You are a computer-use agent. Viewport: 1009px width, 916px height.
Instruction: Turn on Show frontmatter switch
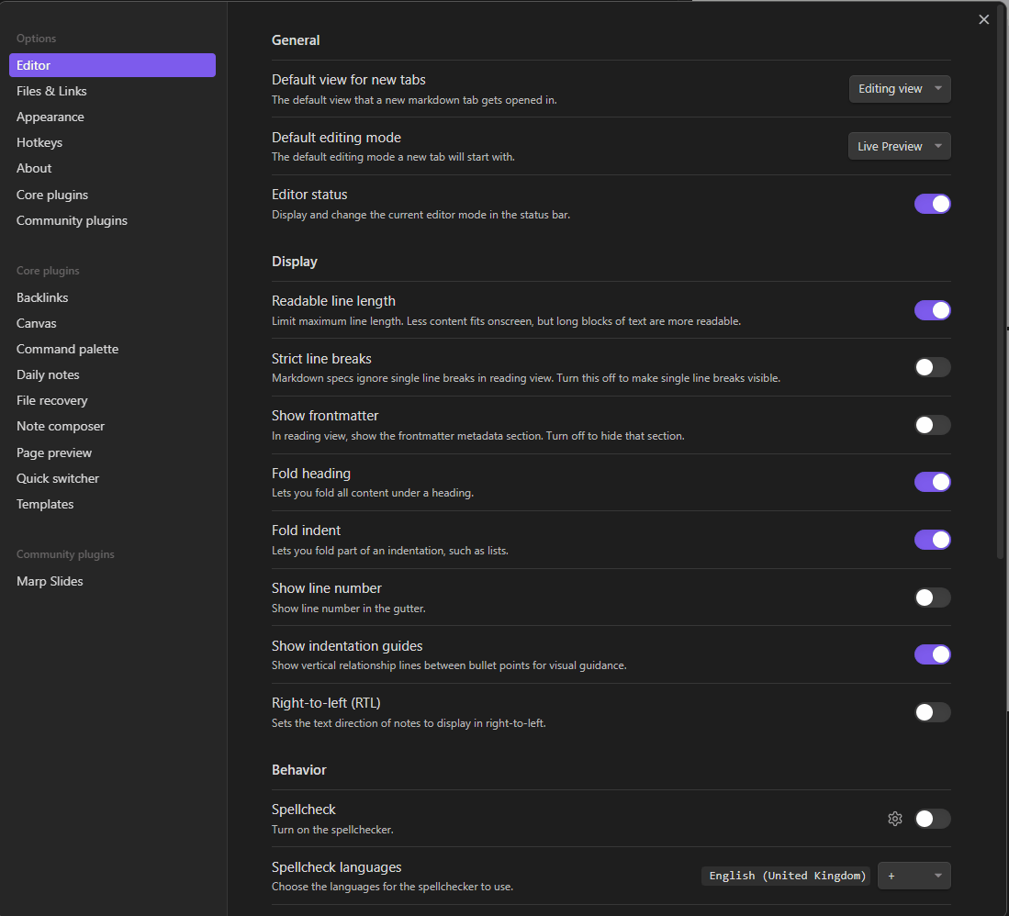click(x=932, y=425)
